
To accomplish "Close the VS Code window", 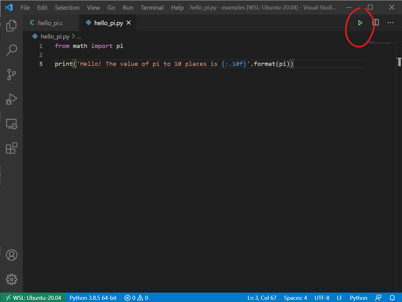I will (392, 7).
